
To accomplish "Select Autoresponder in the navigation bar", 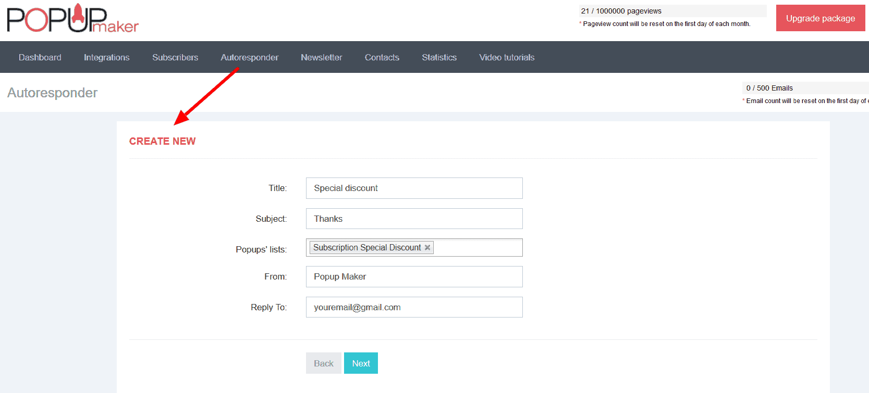I will pos(250,57).
